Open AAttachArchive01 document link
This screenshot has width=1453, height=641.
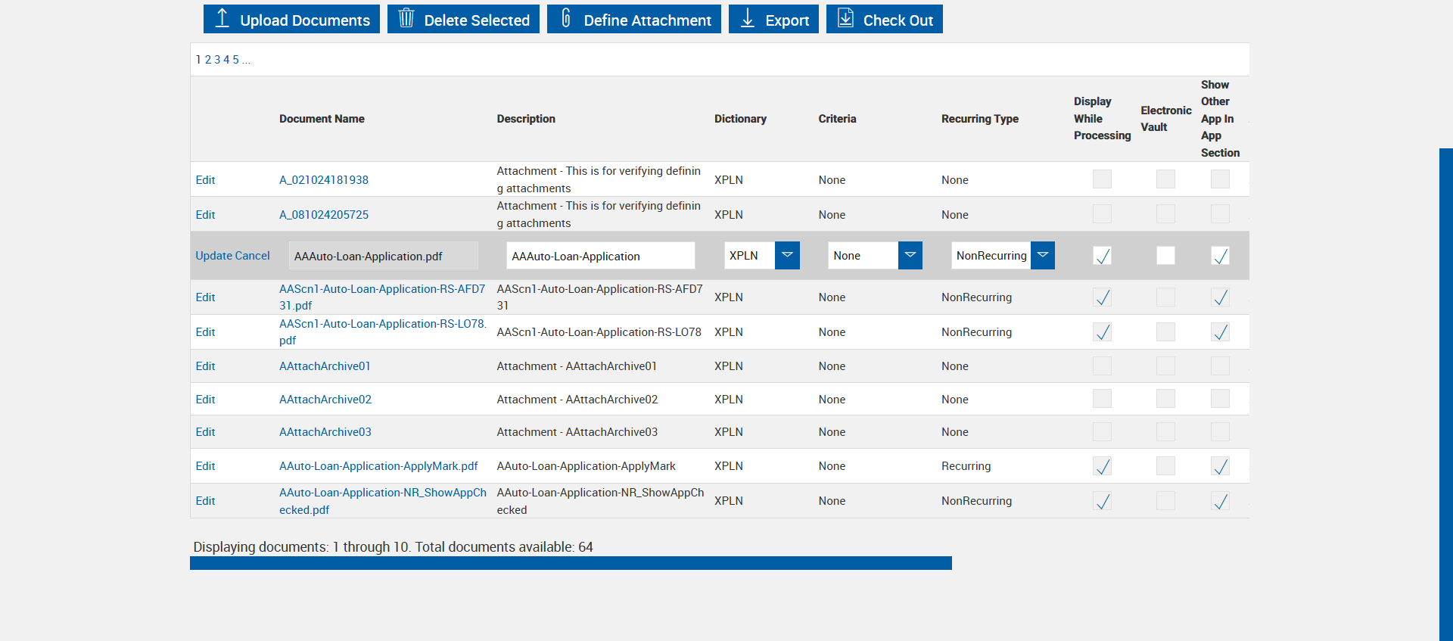(x=325, y=366)
